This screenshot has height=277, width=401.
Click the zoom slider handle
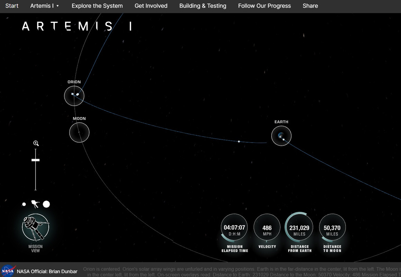36,160
